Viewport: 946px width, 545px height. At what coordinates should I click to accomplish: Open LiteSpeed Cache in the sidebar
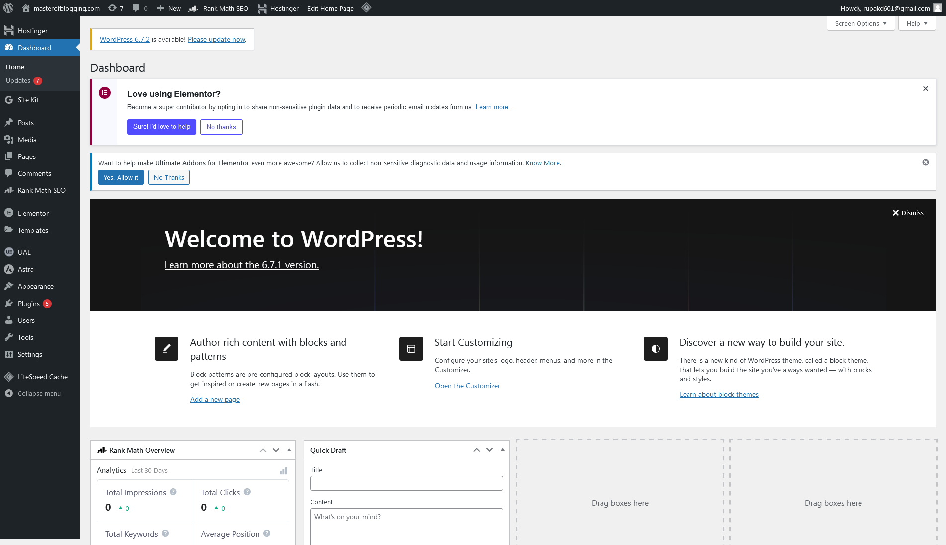tap(40, 377)
